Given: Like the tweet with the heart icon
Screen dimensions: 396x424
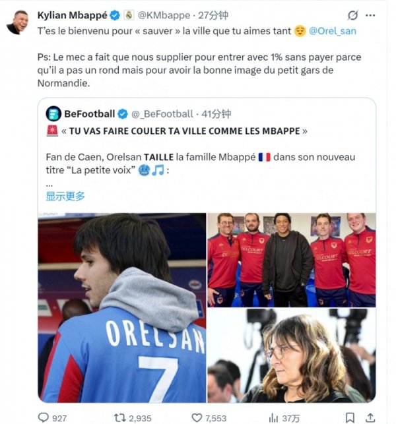Looking at the screenshot, I should (x=197, y=417).
